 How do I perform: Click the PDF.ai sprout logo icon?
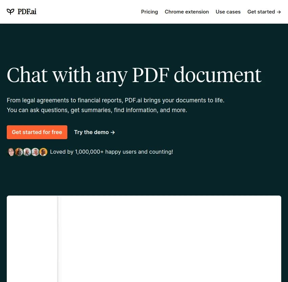tap(10, 11)
